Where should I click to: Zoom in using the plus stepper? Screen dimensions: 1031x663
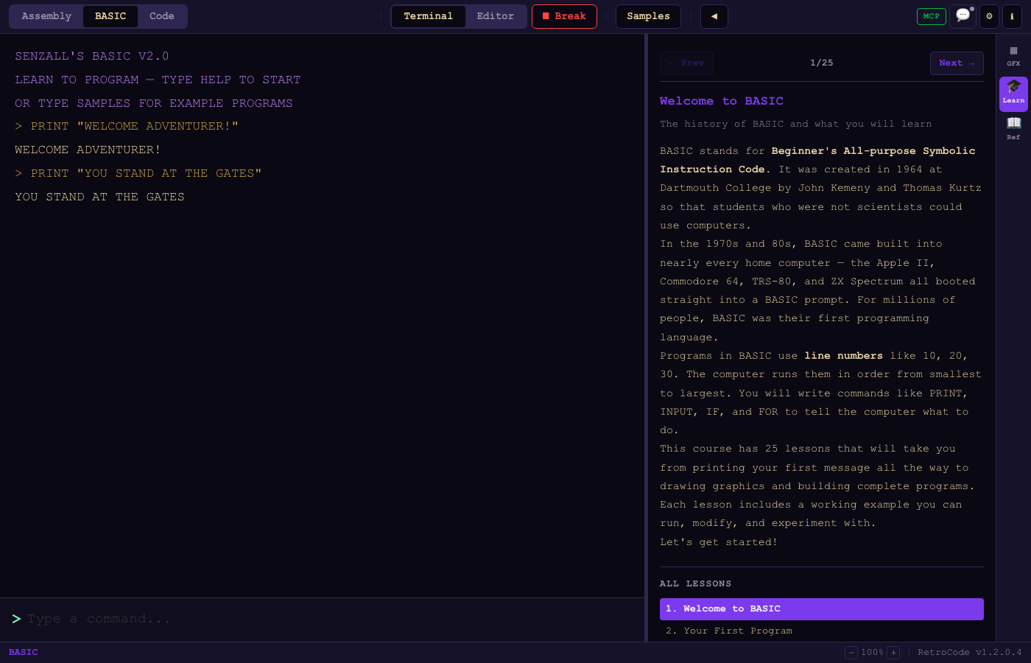(893, 653)
